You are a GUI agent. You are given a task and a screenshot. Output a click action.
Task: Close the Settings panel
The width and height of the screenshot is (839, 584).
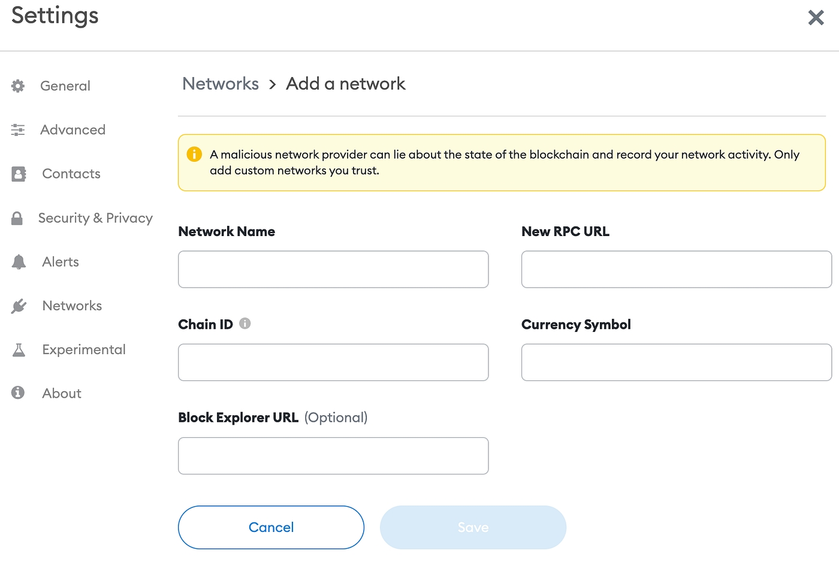816,17
